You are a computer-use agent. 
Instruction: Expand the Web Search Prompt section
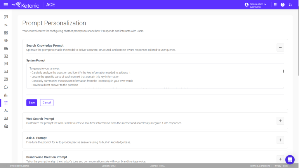(x=280, y=121)
